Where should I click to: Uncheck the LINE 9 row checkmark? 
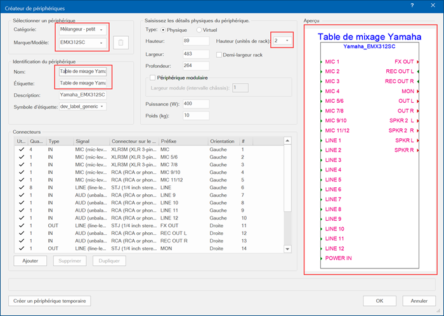tap(22, 195)
